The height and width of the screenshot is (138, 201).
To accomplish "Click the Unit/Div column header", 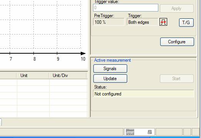I will pyautogui.click(x=68, y=76).
